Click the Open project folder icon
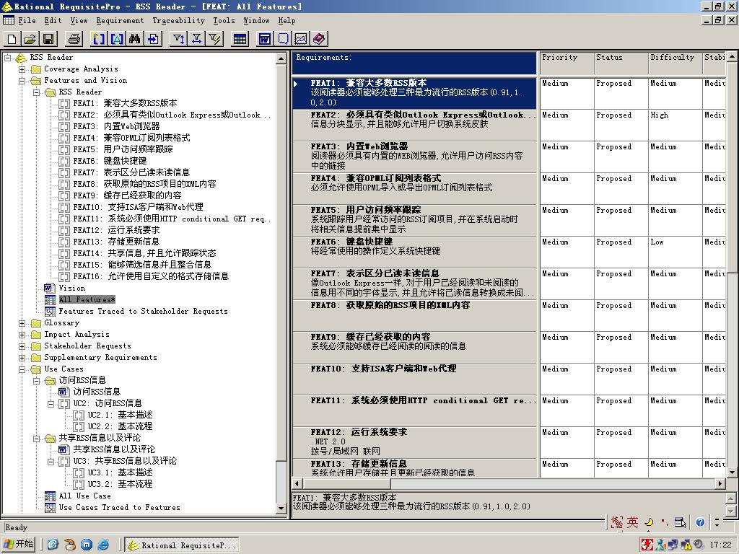The height and width of the screenshot is (554, 739). [x=30, y=39]
